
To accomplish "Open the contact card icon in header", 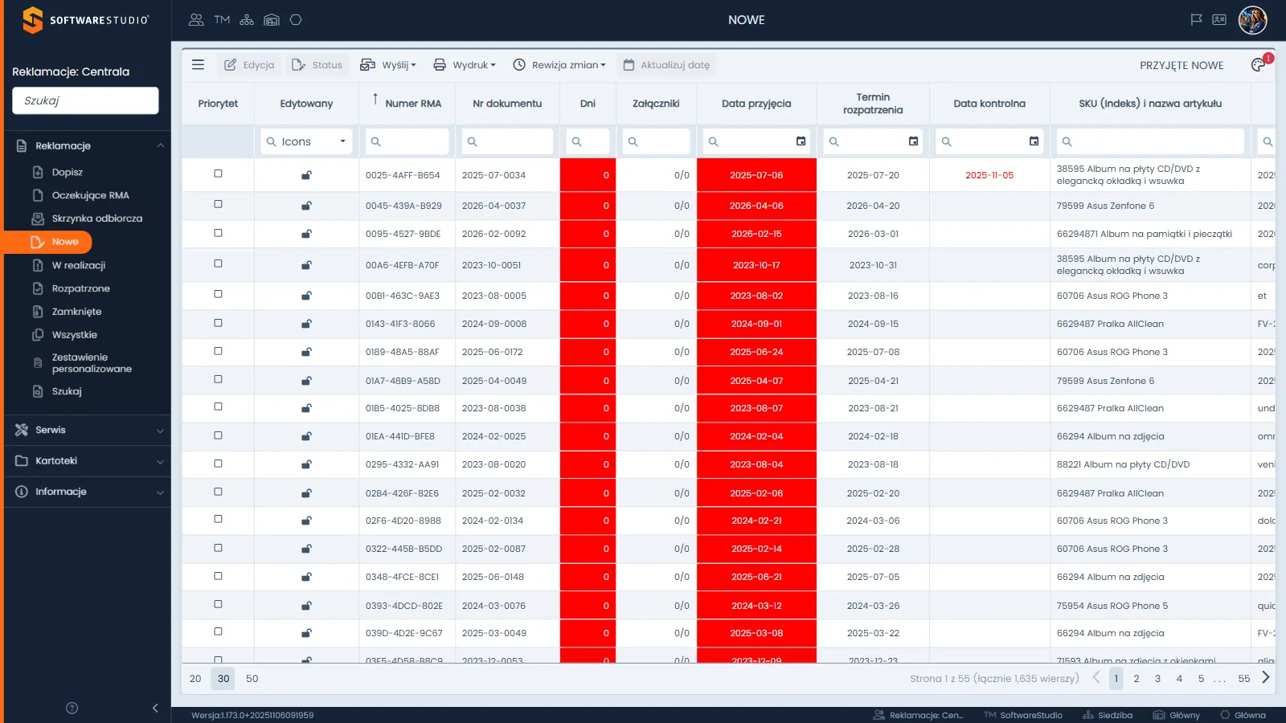I will pos(1219,20).
